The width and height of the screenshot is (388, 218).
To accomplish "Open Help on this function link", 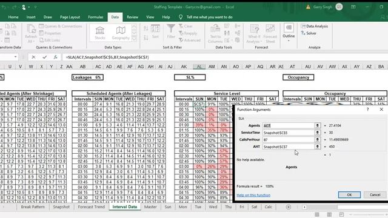I will point(253,195).
